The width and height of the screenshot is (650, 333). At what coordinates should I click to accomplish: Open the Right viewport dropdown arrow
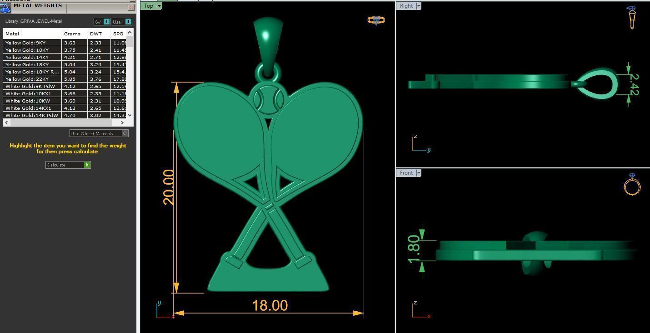(419, 6)
